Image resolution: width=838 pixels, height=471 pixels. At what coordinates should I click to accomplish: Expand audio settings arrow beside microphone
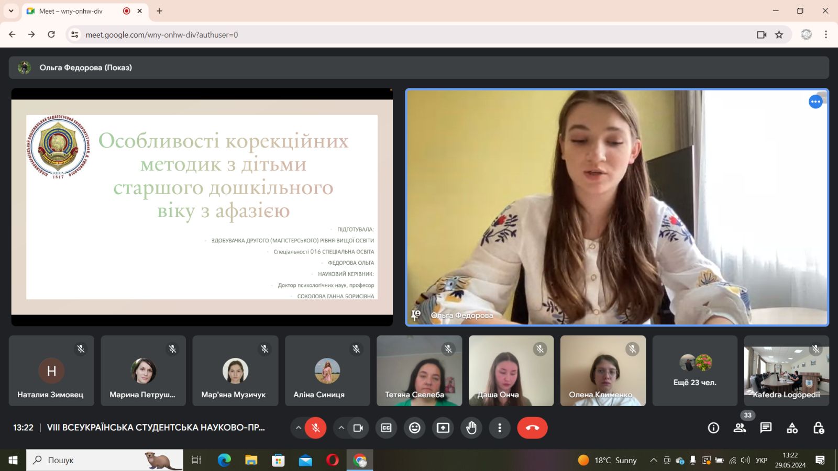(x=299, y=428)
